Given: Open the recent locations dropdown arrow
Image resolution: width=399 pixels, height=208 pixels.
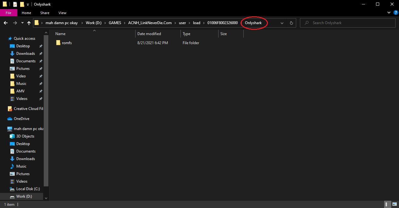Looking at the screenshot, I should pyautogui.click(x=22, y=23).
